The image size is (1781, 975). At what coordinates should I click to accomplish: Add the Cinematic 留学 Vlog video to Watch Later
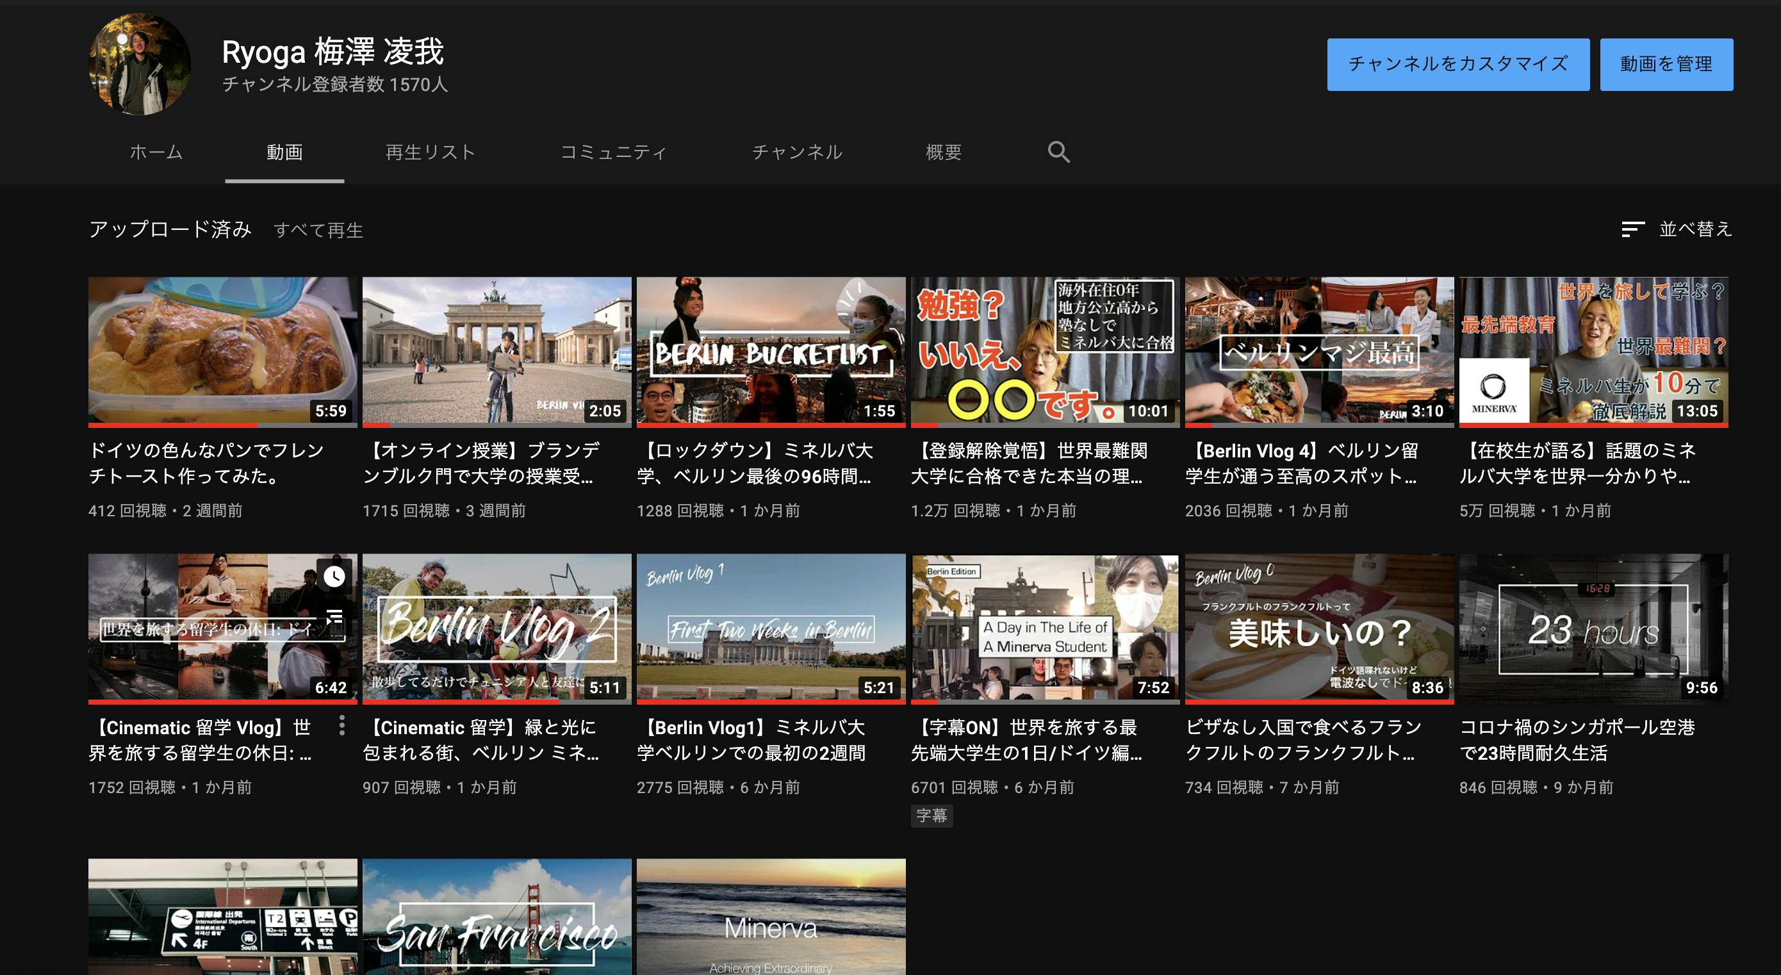pyautogui.click(x=334, y=576)
